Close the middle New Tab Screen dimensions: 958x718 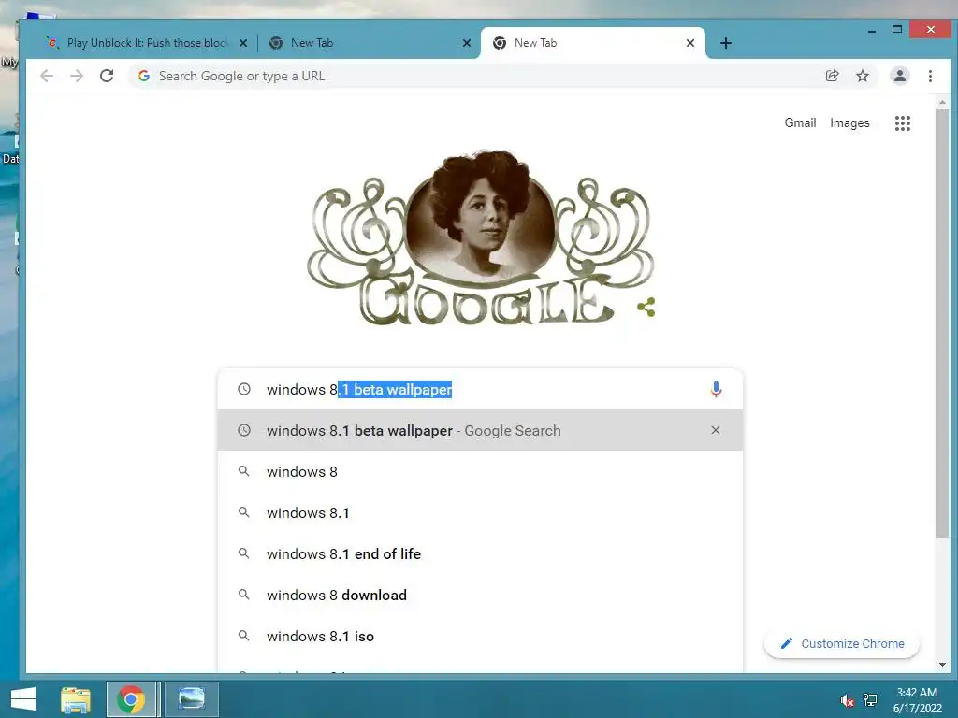coord(467,43)
